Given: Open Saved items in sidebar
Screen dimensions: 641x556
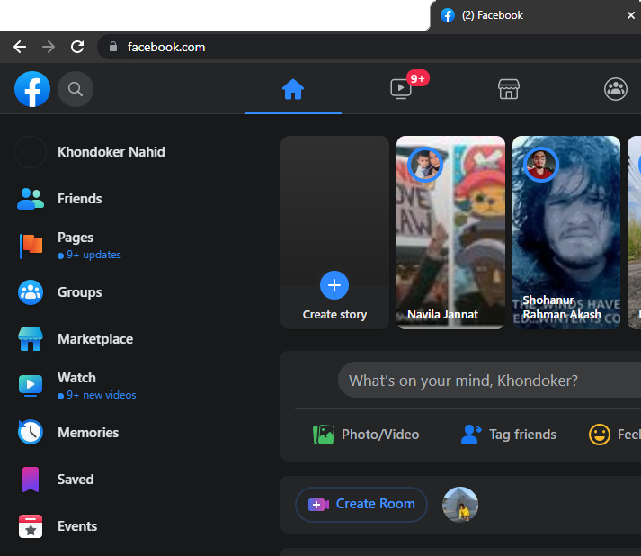Looking at the screenshot, I should (75, 480).
